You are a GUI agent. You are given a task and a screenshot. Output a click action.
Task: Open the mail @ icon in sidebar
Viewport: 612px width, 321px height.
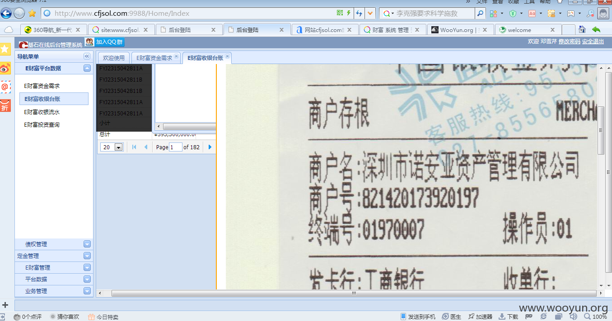(x=5, y=87)
